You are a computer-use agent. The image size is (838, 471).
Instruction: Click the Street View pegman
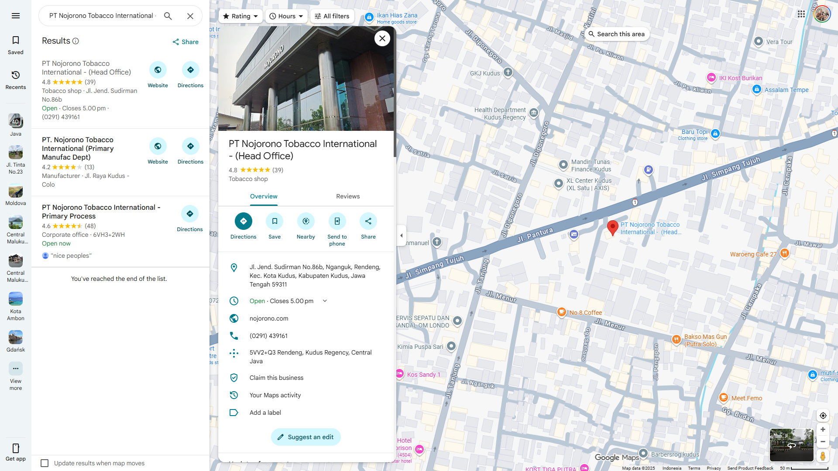(823, 456)
